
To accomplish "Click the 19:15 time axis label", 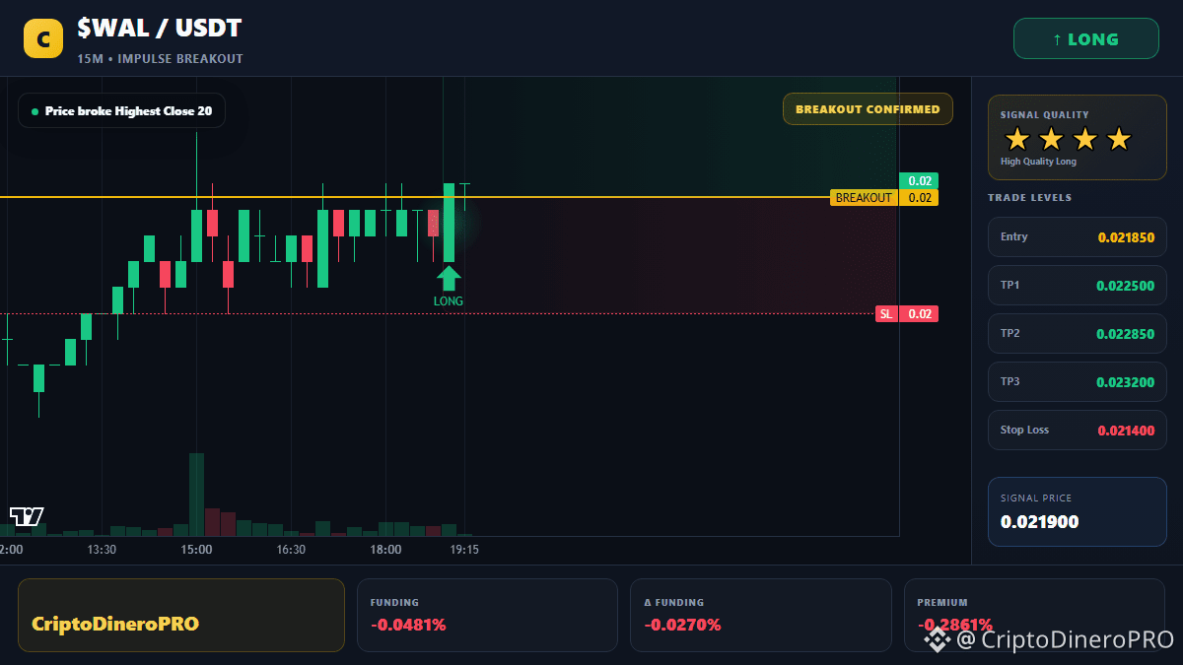I will click(x=464, y=550).
